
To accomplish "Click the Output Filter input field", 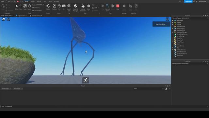I will coord(149,89).
